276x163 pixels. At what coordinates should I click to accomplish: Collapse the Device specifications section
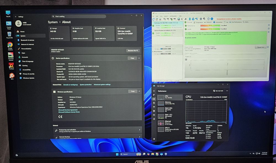coord(139,58)
